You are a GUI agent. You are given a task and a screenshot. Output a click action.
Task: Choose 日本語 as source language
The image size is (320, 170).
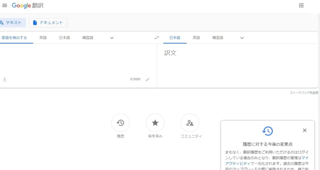[x=64, y=38]
